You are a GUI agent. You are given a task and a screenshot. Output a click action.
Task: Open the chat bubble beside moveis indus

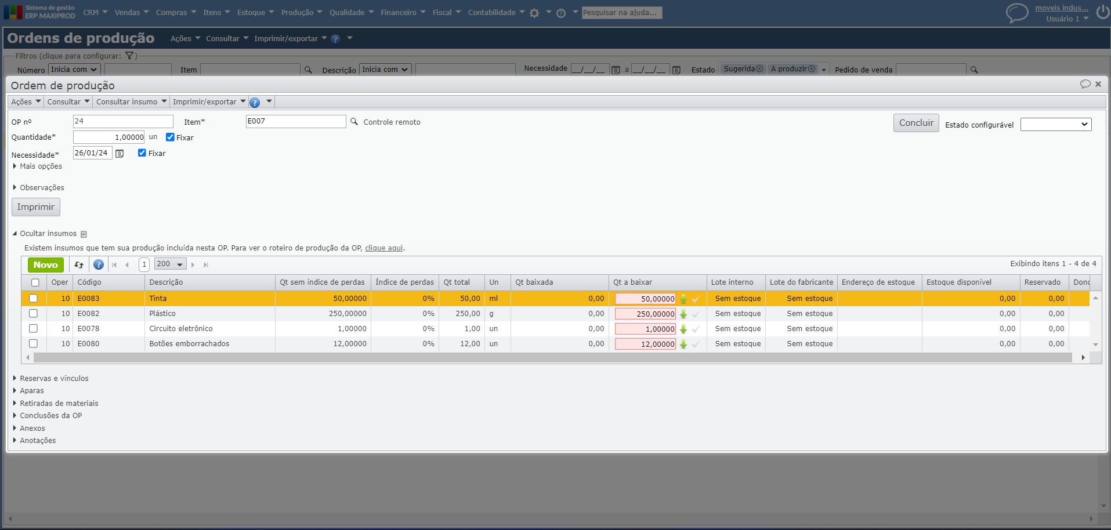click(x=1017, y=13)
